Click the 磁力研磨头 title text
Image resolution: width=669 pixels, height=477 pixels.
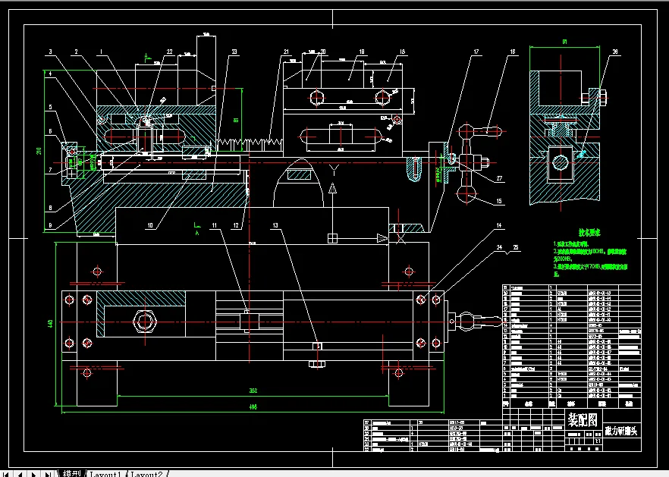click(621, 431)
